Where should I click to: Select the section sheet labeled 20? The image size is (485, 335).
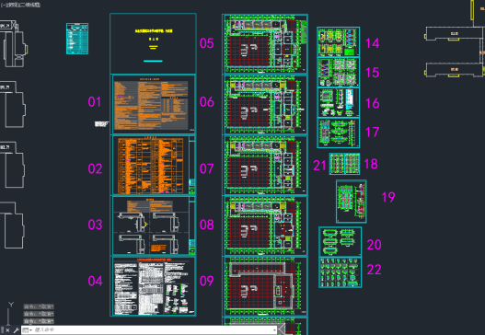341,241
